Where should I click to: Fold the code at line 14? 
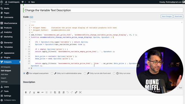[x=26, y=56]
